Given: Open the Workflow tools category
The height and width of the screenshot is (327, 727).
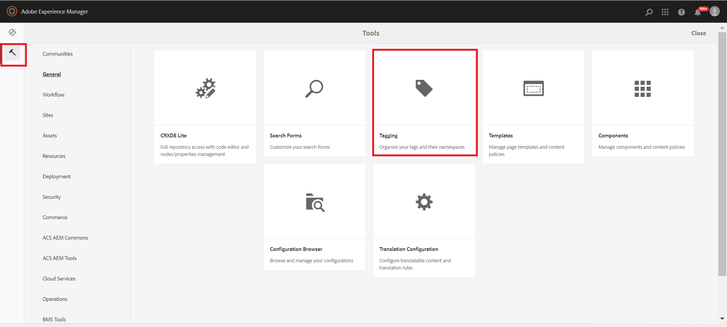Looking at the screenshot, I should coord(53,95).
